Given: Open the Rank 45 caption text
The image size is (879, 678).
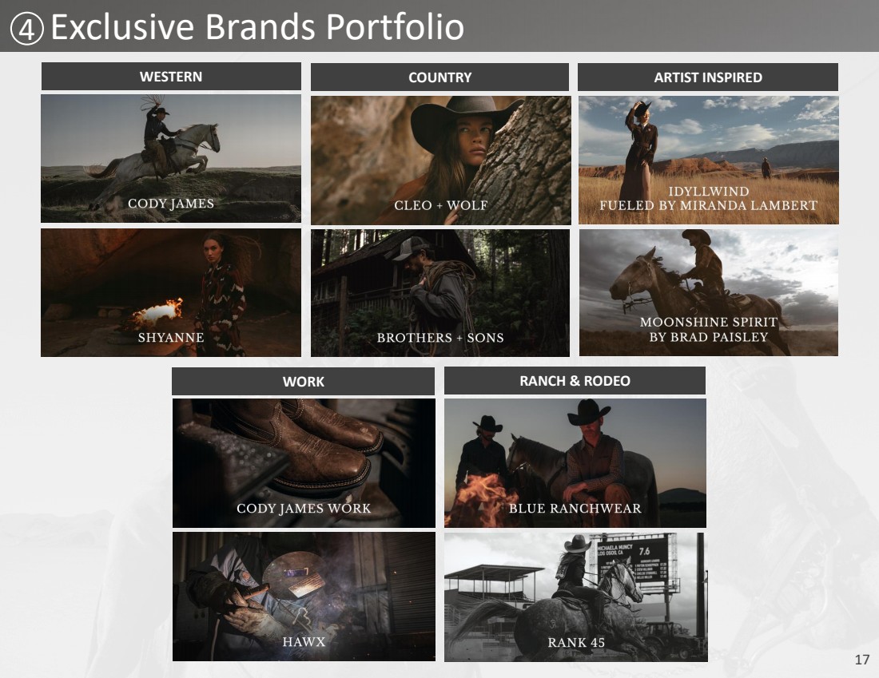Looking at the screenshot, I should point(575,642).
